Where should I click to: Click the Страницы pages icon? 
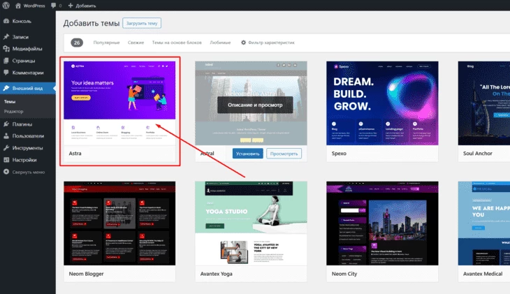6,61
